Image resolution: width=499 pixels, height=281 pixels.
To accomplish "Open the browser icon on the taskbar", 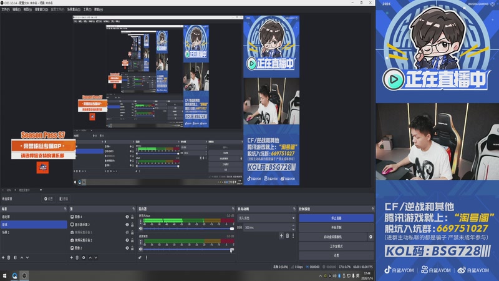I will (x=14, y=275).
